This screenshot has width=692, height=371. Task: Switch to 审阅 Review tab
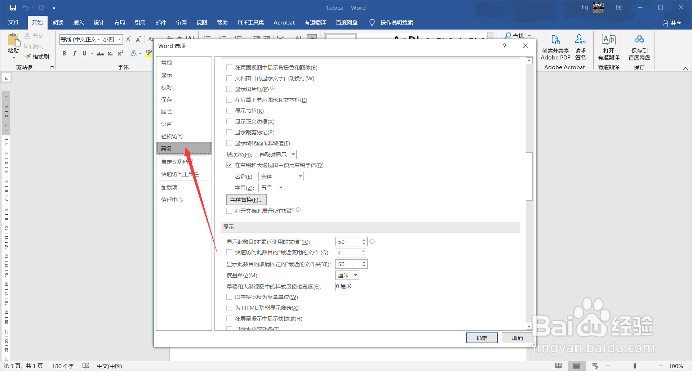pos(181,22)
